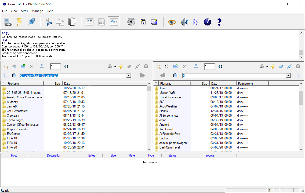Toggle the local directory tree view
Image resolution: width=305 pixels, height=193 pixels.
point(6,75)
